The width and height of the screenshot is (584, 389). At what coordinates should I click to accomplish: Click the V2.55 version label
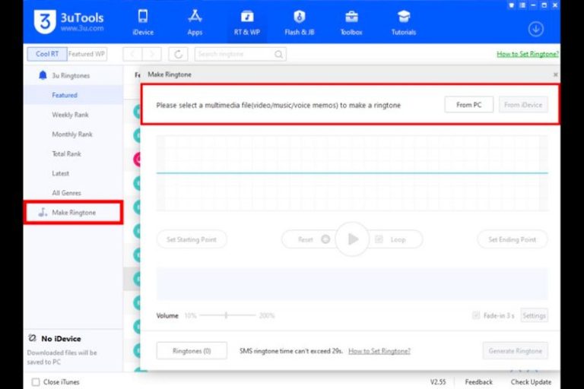pyautogui.click(x=438, y=382)
